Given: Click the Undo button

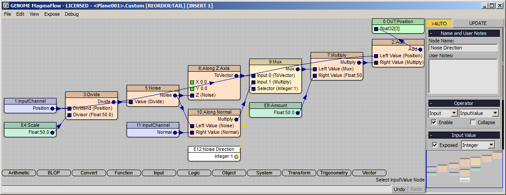Looking at the screenshot, I should coord(400,189).
